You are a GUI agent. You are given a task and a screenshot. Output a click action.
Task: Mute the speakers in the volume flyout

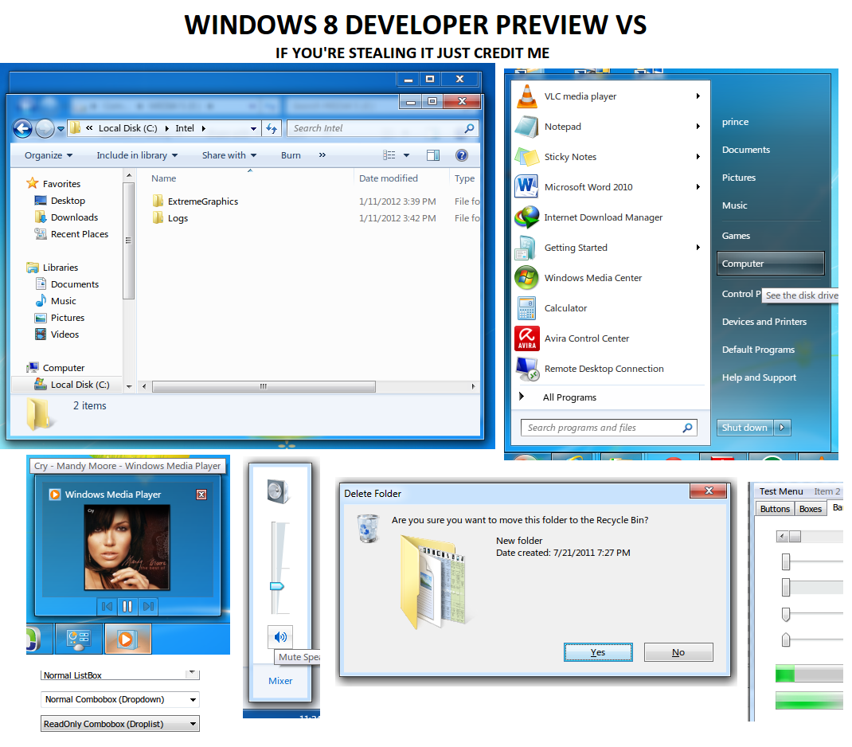281,636
